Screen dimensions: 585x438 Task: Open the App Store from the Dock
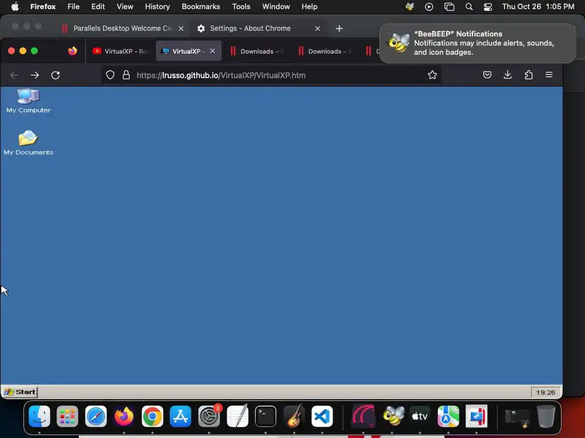(x=181, y=416)
